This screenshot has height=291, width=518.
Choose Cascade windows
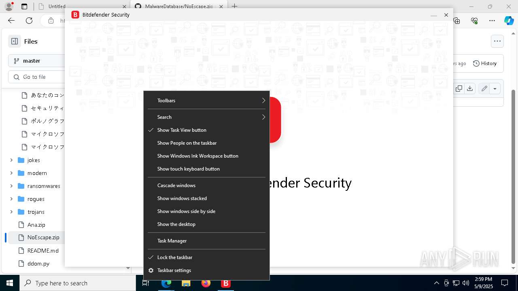(x=206, y=186)
